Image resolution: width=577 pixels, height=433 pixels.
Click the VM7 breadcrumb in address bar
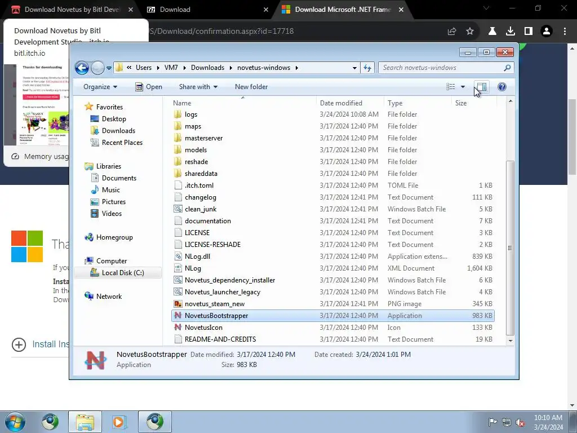click(171, 68)
